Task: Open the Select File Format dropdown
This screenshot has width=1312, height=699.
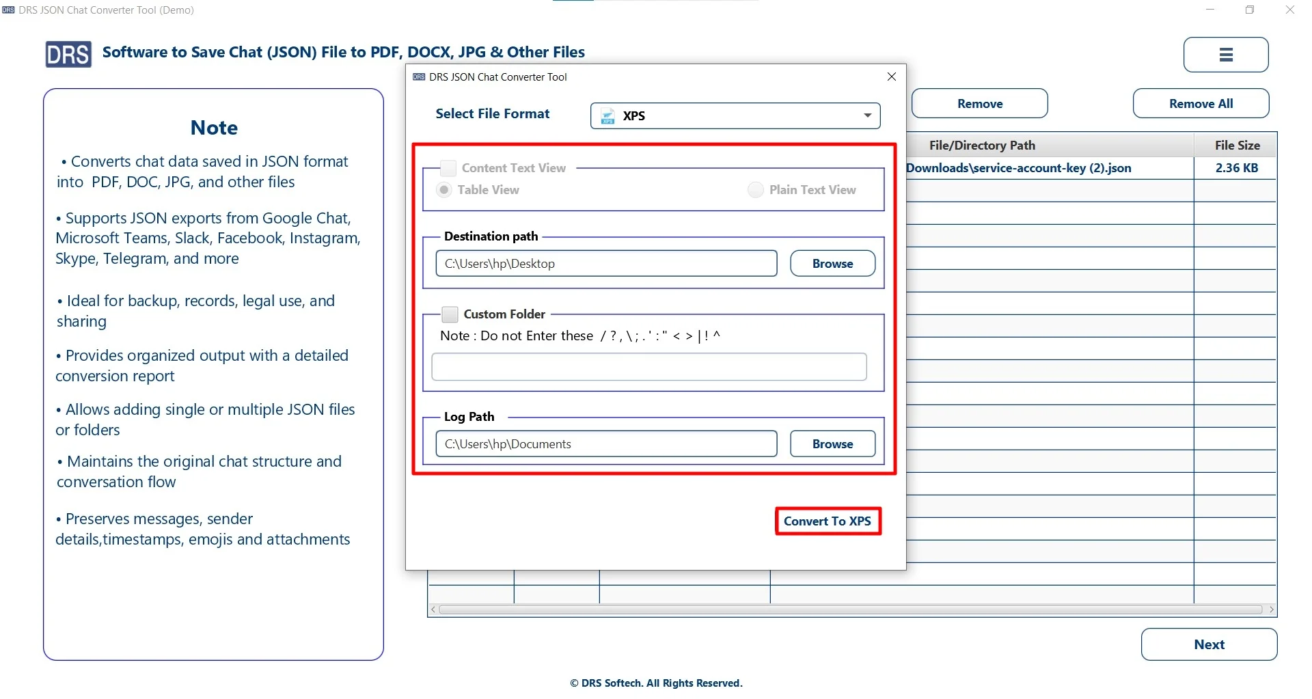Action: click(735, 115)
